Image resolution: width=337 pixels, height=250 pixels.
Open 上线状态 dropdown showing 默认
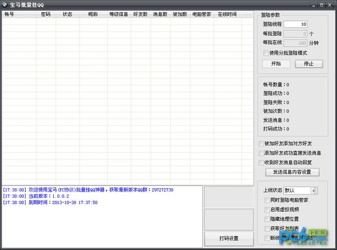pyautogui.click(x=300, y=190)
